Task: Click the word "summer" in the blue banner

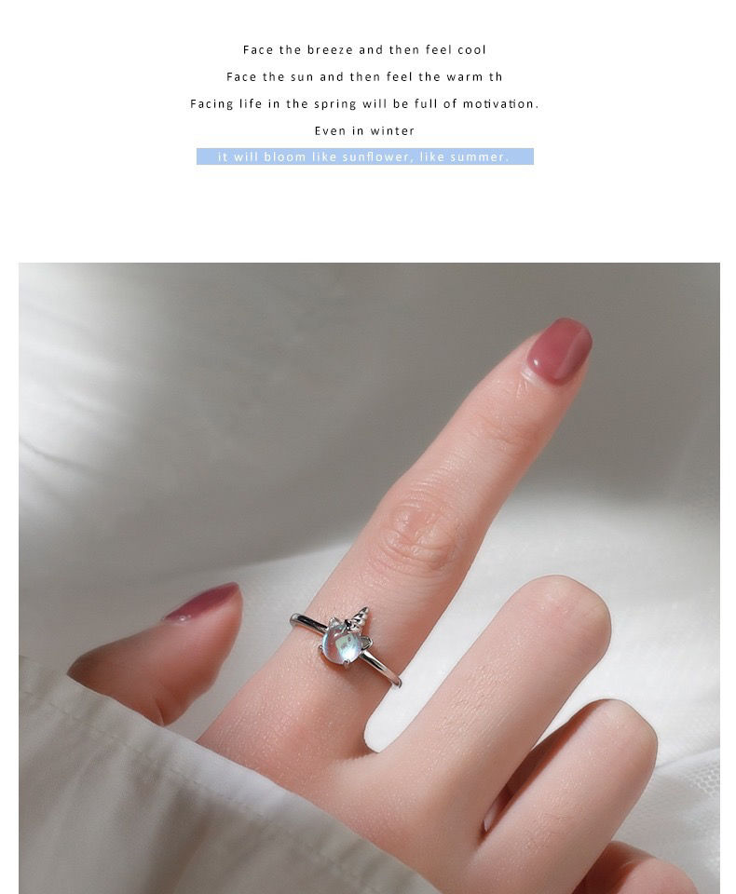Action: 476,156
